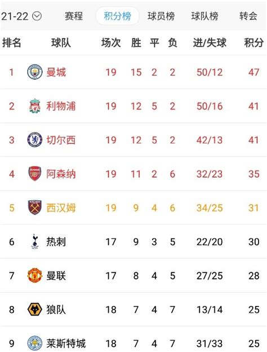Click the Wolves club crest
267x352 pixels.
click(x=34, y=309)
